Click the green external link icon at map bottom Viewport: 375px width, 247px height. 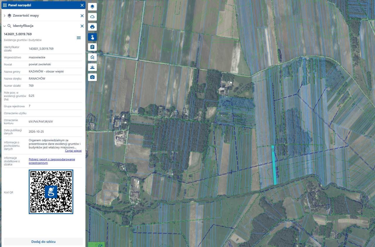pos(100,245)
